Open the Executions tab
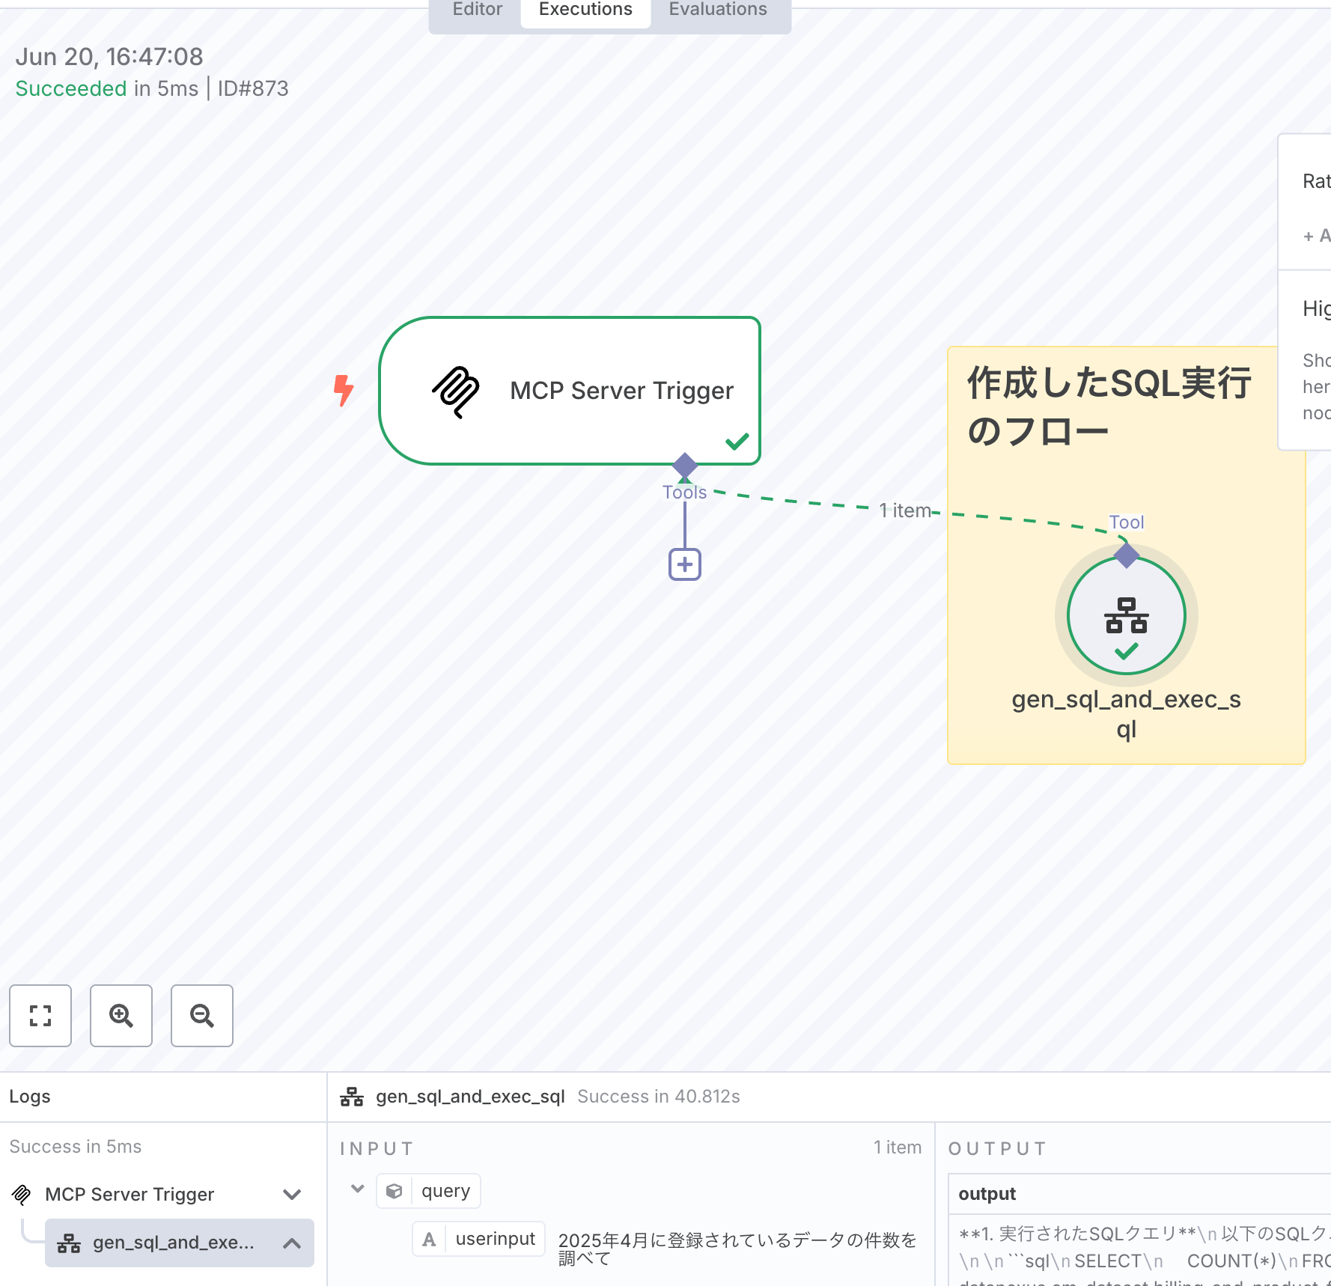The image size is (1331, 1286). tap(585, 10)
